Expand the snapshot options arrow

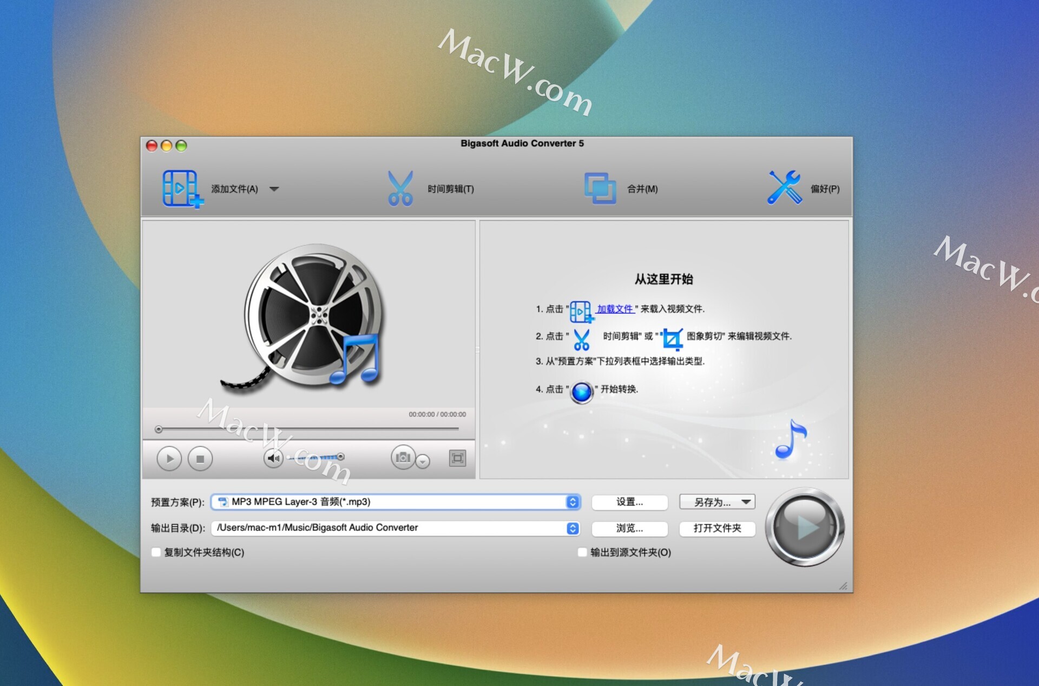tap(423, 461)
